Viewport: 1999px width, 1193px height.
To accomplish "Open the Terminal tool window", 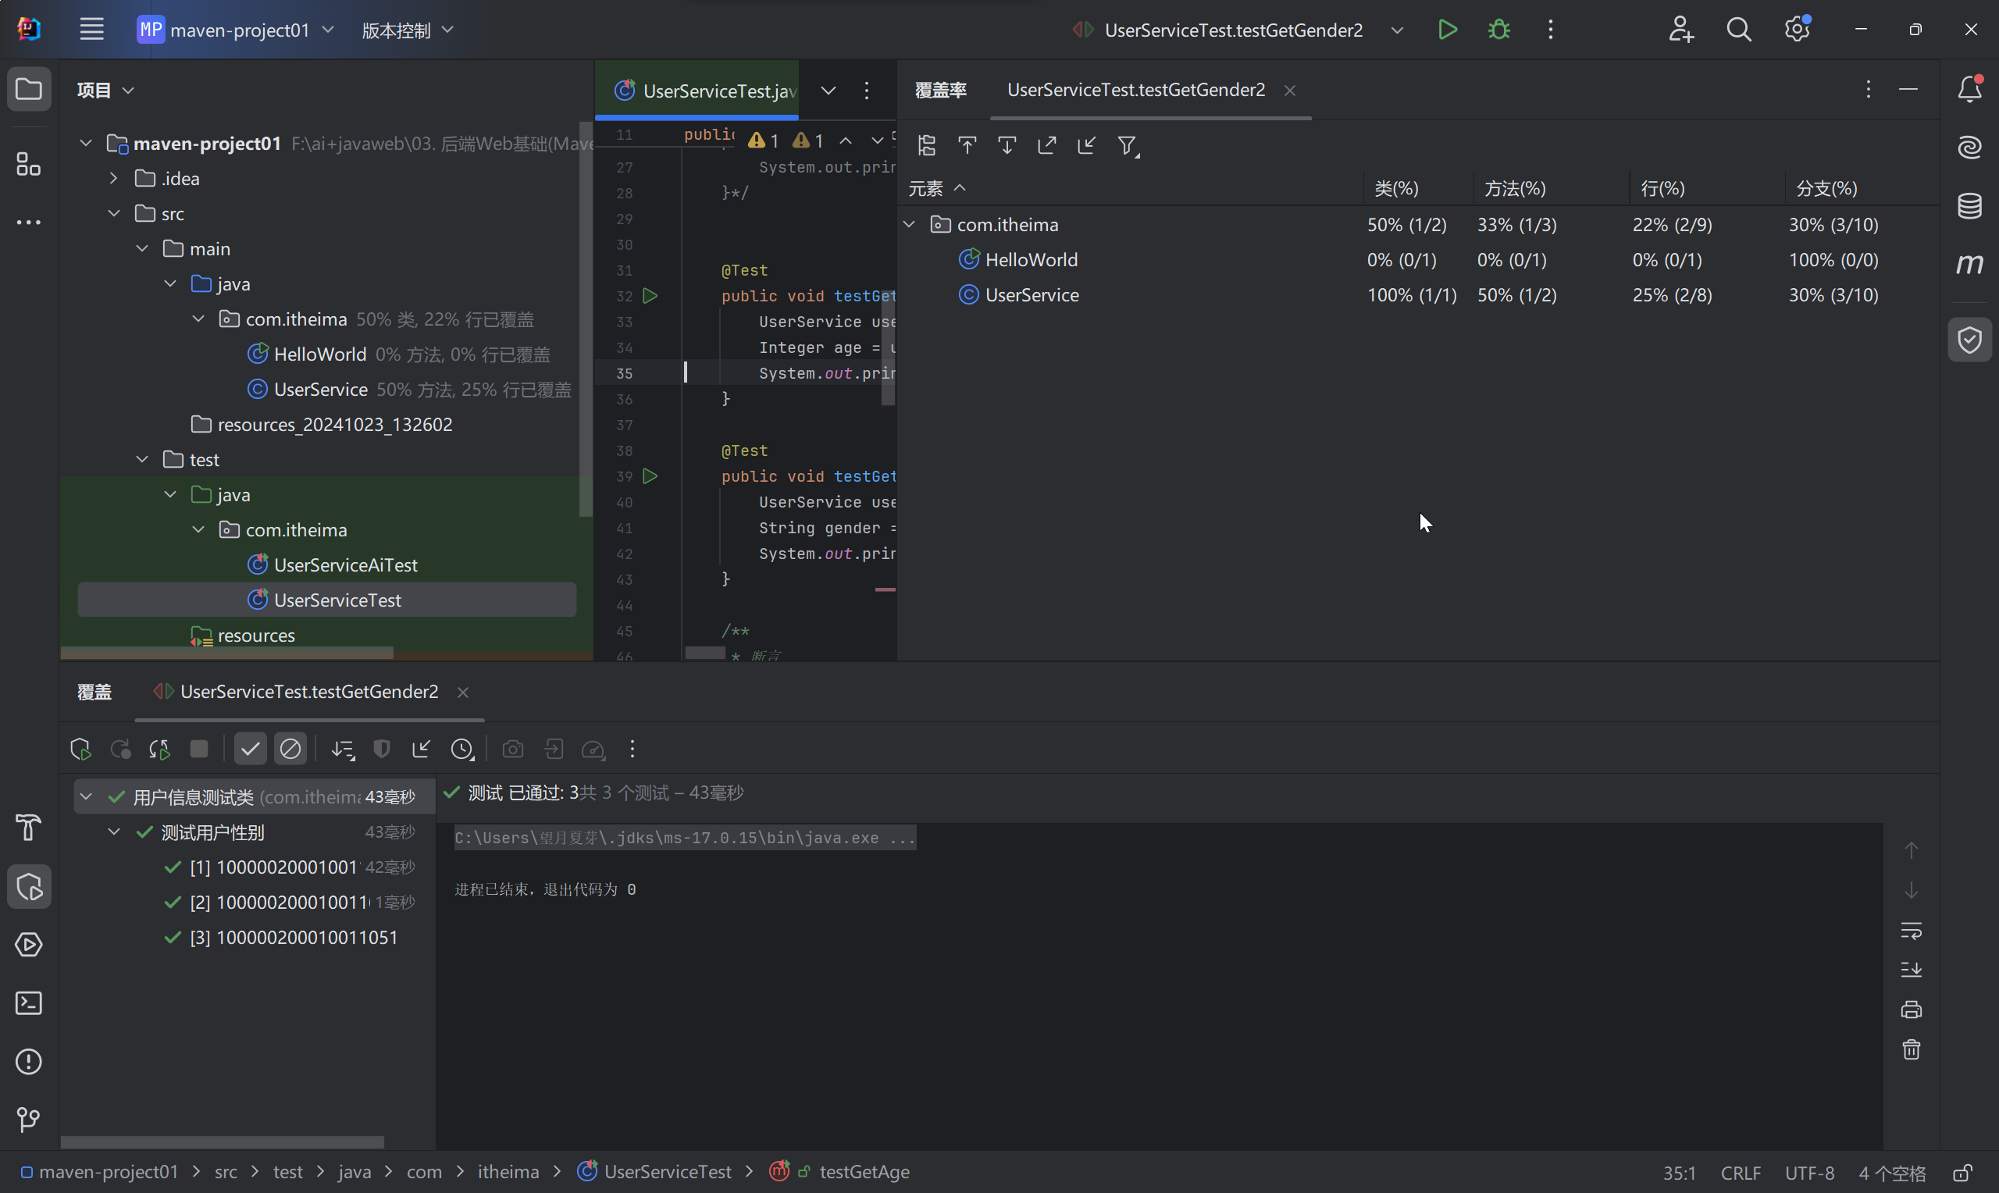I will 29,1003.
